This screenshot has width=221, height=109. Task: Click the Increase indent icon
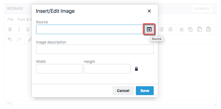click(x=170, y=29)
